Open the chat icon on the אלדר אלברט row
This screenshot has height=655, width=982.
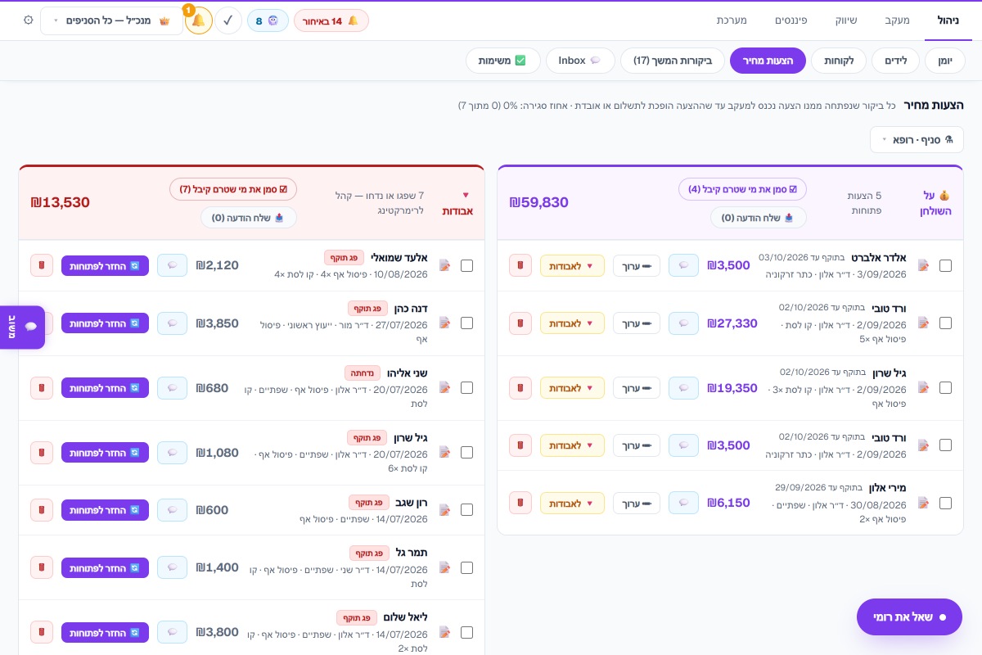tap(683, 266)
